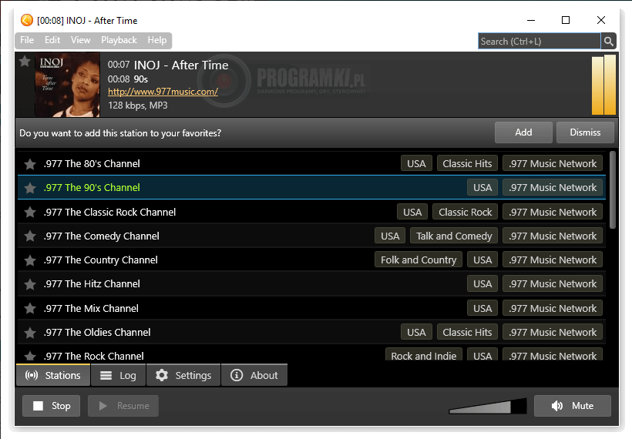The image size is (632, 439).
Task: Switch to the Stations tab
Action: pyautogui.click(x=53, y=375)
